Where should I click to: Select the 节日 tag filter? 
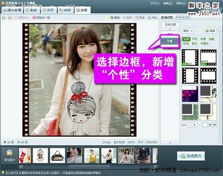(x=194, y=39)
